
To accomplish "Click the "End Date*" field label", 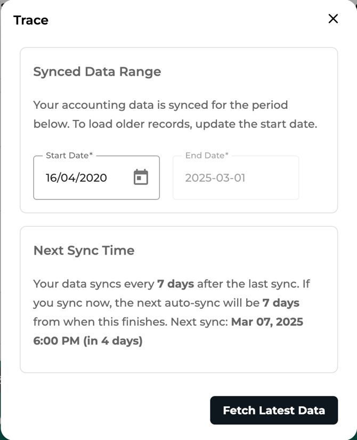I will tap(207, 155).
